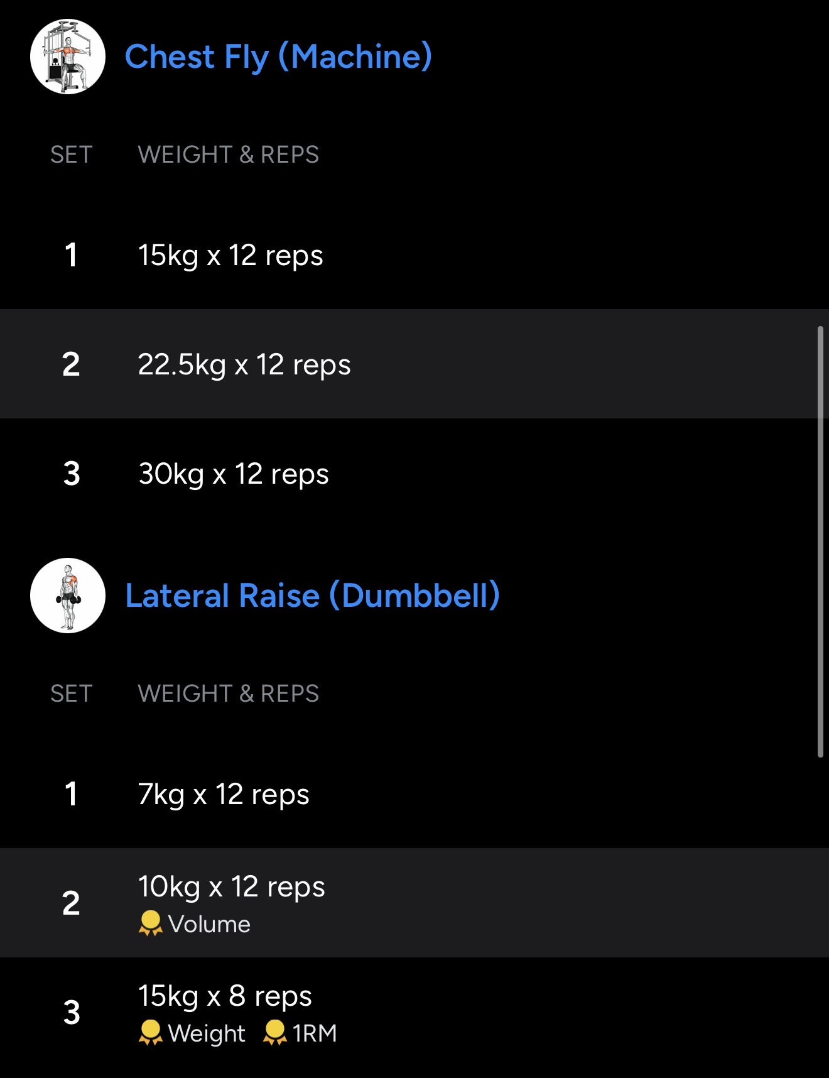Open the Chest Fly (Machine) exercise link
The height and width of the screenshot is (1078, 829).
(x=278, y=57)
